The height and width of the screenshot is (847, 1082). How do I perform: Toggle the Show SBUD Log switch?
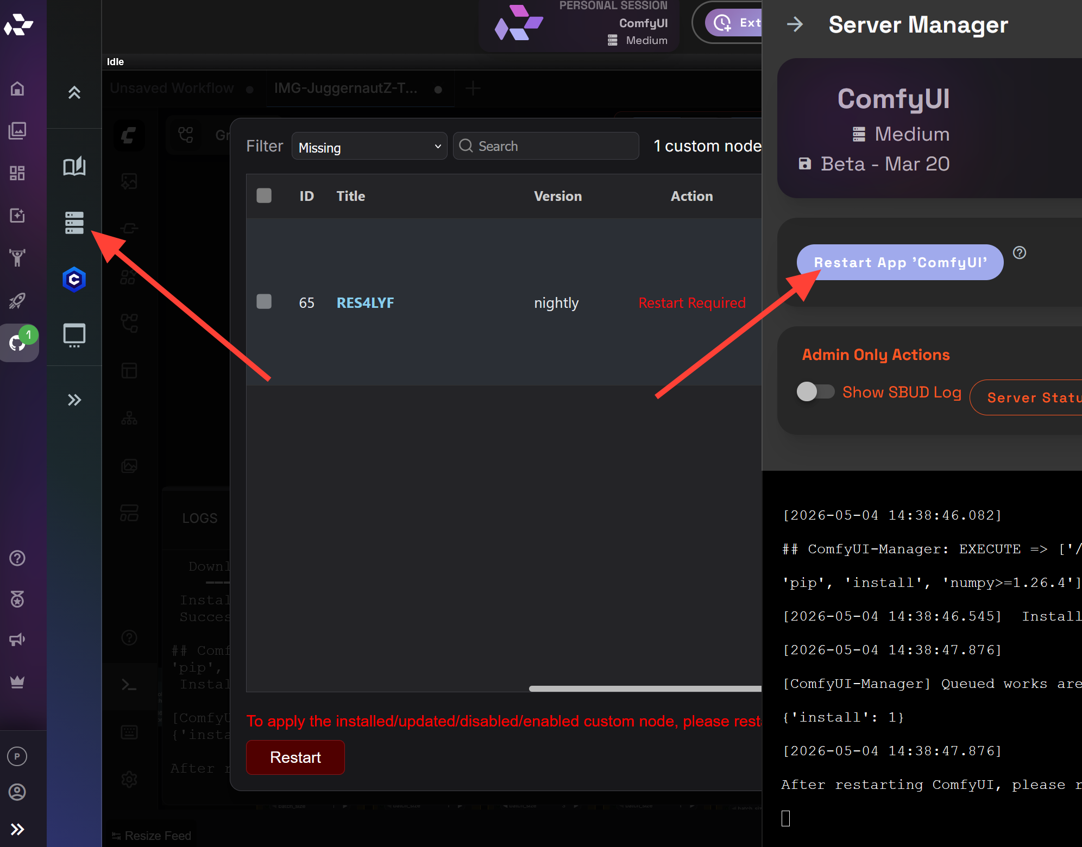[815, 391]
